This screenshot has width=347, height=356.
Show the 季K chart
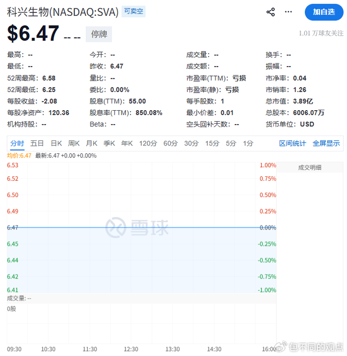(109, 143)
